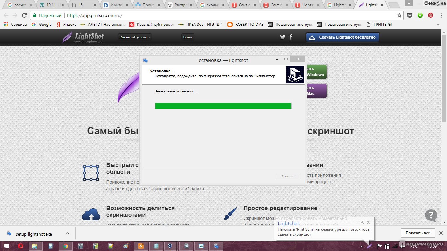The width and height of the screenshot is (447, 251).
Task: Click the volume speaker icon in the system tray
Action: (x=402, y=246)
